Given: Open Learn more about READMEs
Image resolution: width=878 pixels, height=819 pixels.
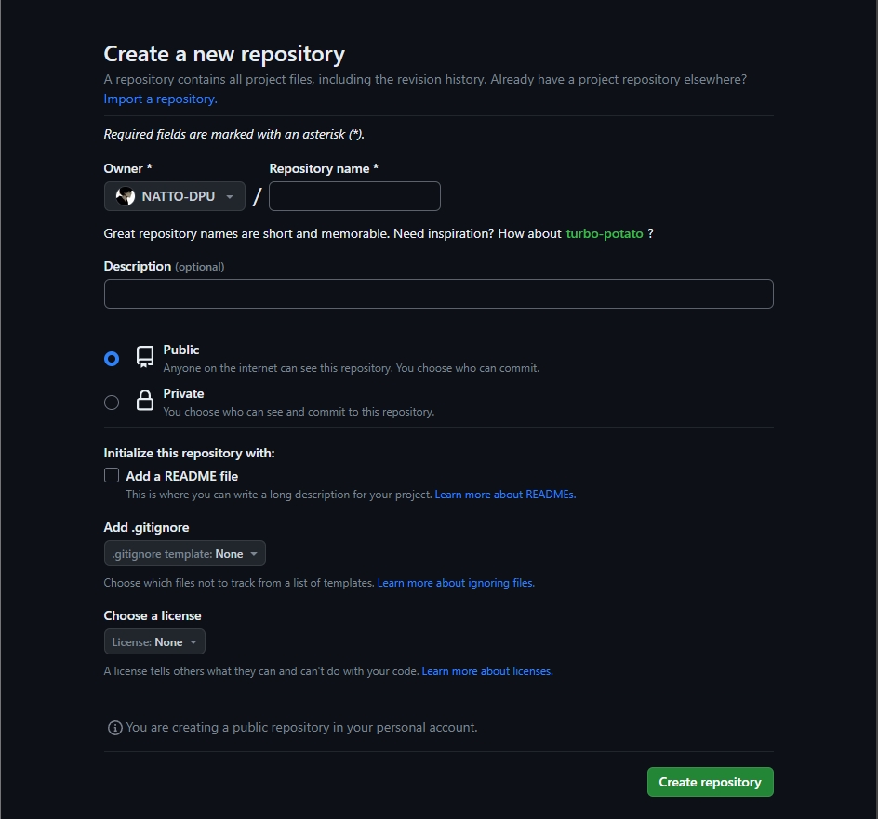Looking at the screenshot, I should [x=505, y=495].
